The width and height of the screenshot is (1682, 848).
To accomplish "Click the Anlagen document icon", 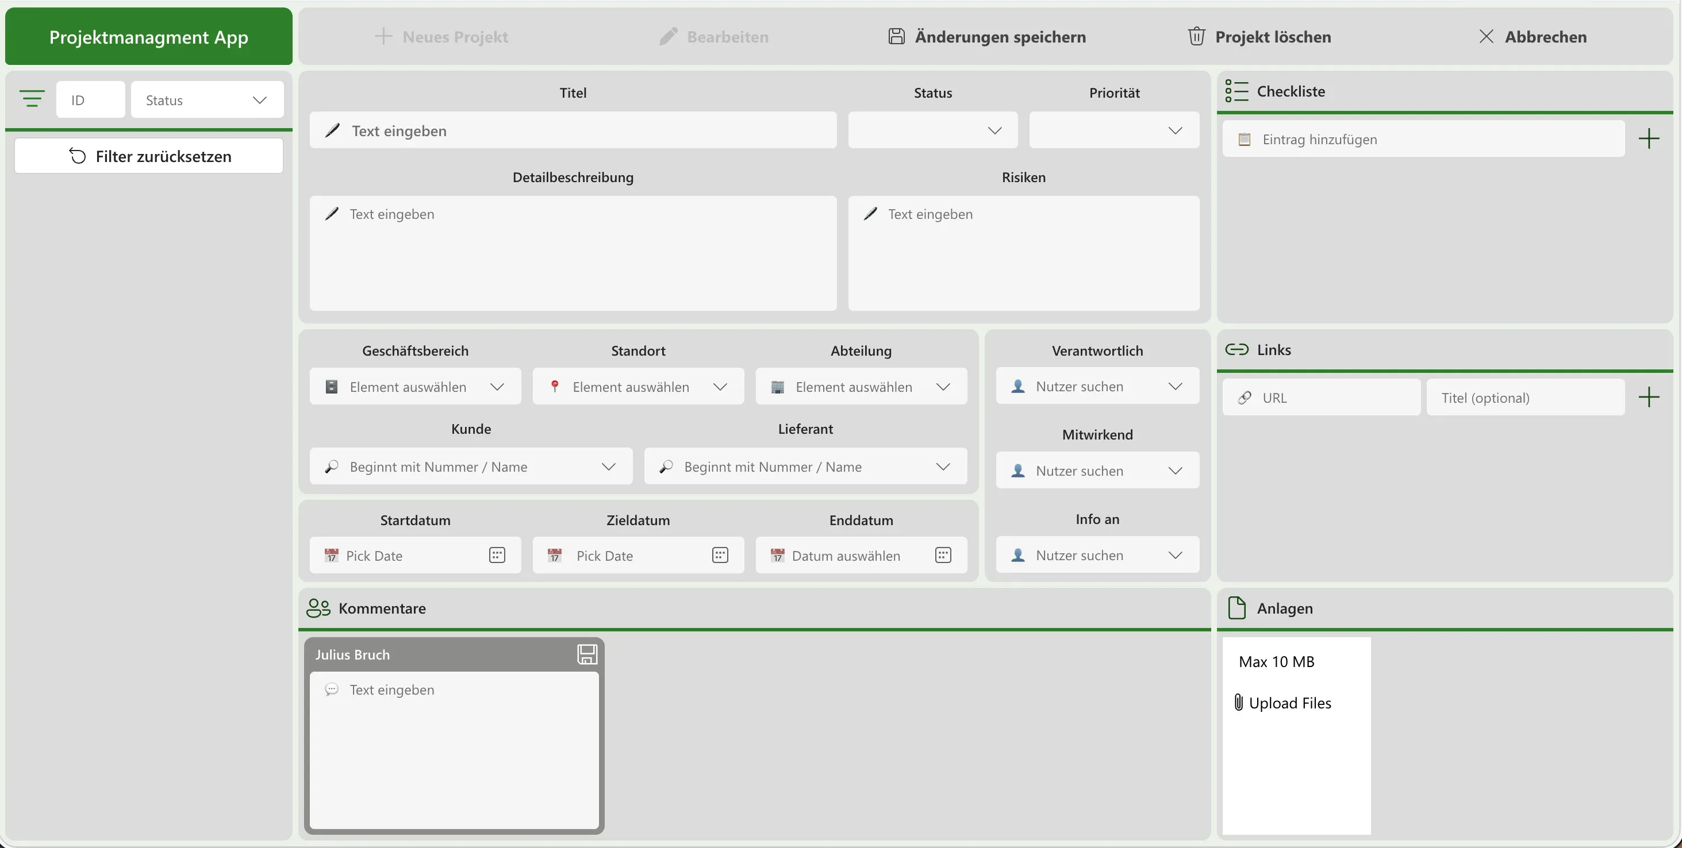I will point(1236,608).
